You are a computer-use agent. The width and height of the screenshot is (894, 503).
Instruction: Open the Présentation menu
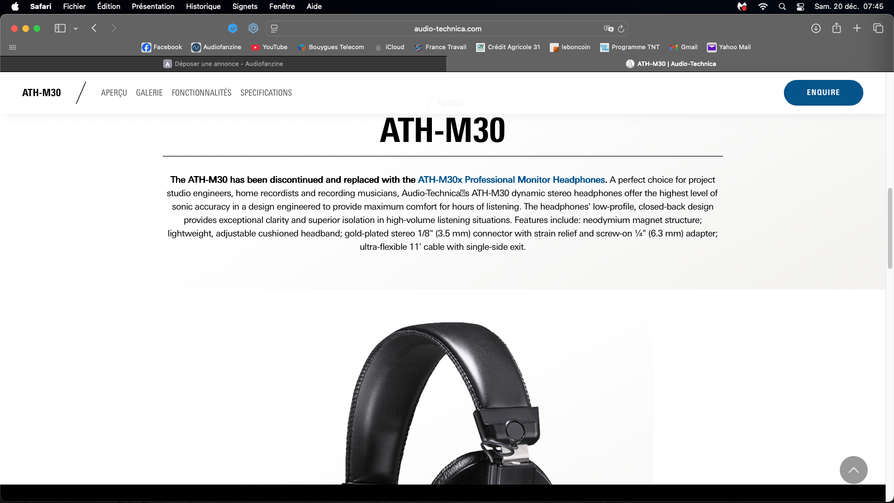[153, 6]
